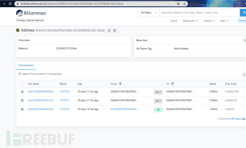This screenshot has height=148, width=246.
Task: Click the browser forward arrow
Action: click(4, 4)
